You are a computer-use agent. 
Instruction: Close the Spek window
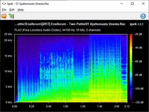coord(143,4)
